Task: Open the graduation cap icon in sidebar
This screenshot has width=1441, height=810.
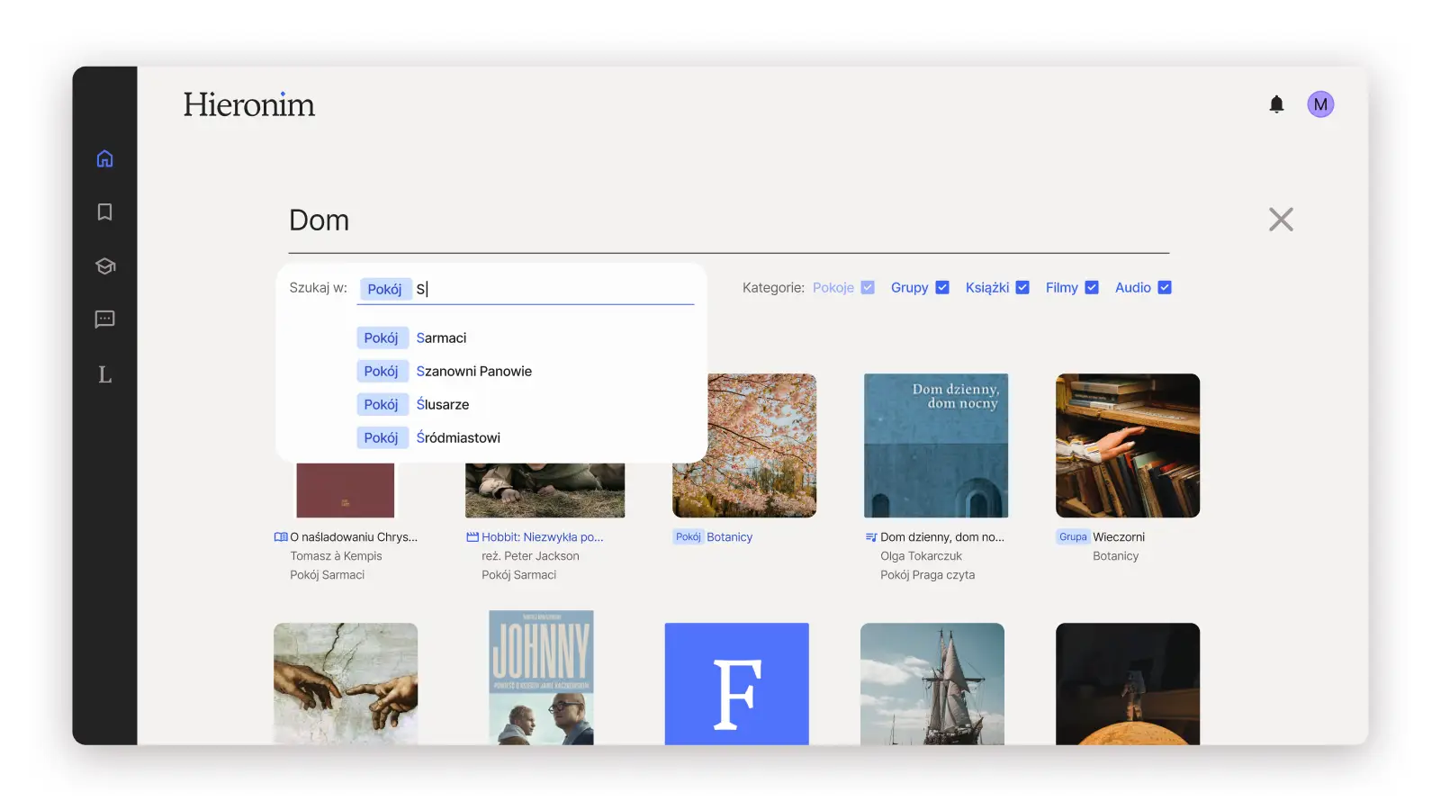Action: pyautogui.click(x=104, y=265)
